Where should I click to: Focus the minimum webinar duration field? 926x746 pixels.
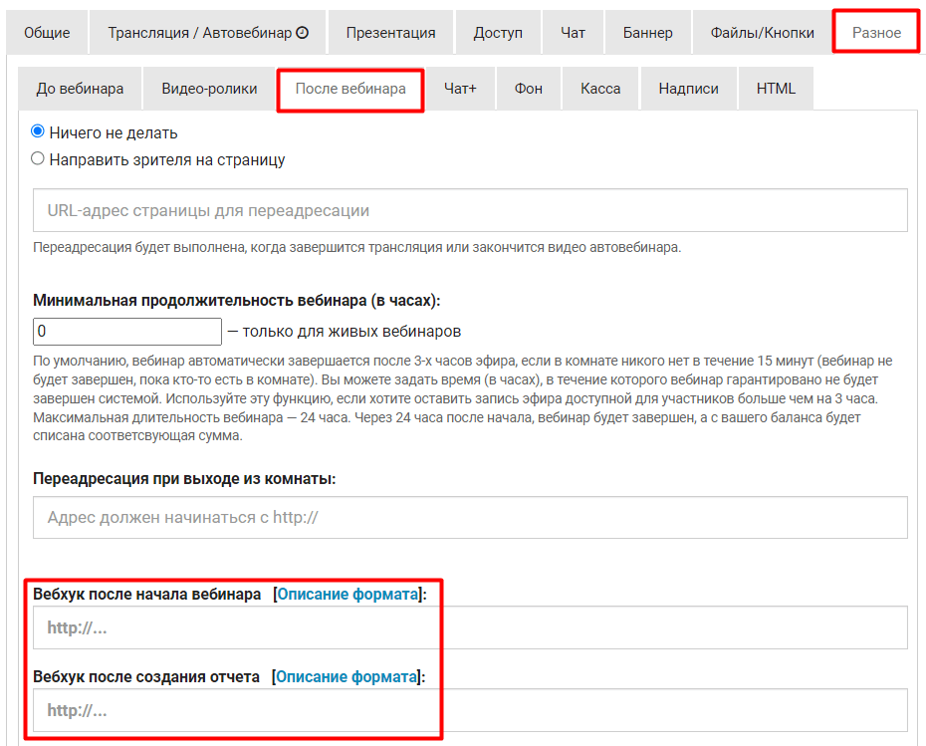tap(127, 331)
